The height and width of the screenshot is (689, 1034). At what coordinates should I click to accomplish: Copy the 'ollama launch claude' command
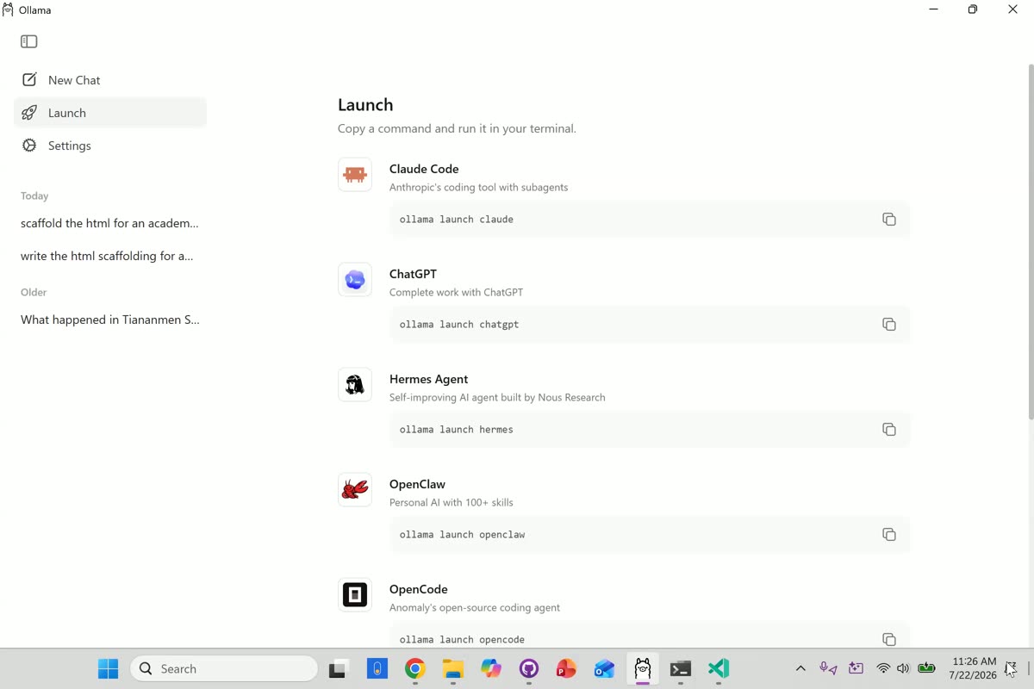tap(889, 220)
